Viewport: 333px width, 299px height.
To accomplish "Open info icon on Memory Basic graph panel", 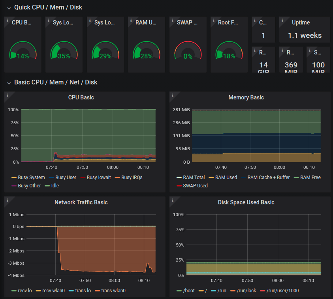I will tap(173, 95).
